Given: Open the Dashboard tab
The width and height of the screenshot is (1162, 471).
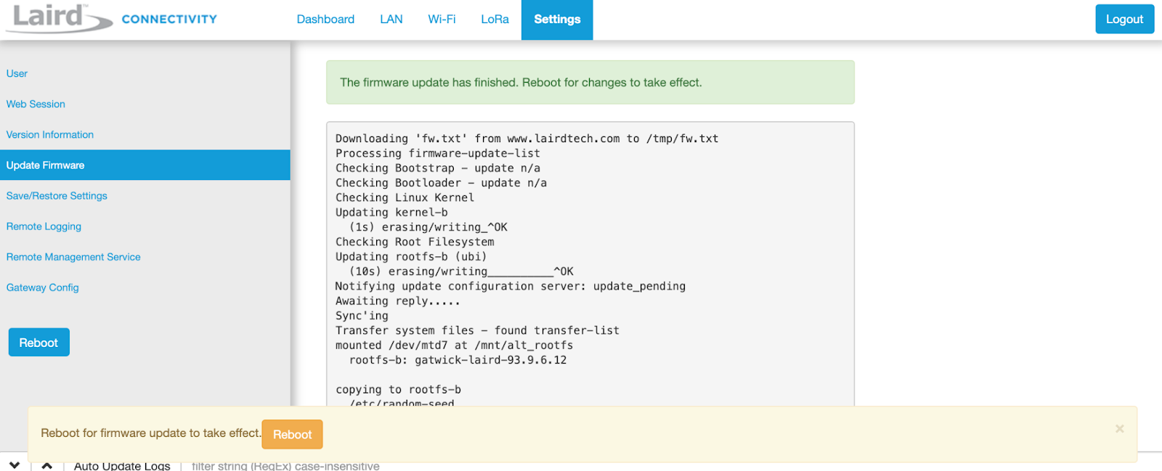Looking at the screenshot, I should [325, 20].
